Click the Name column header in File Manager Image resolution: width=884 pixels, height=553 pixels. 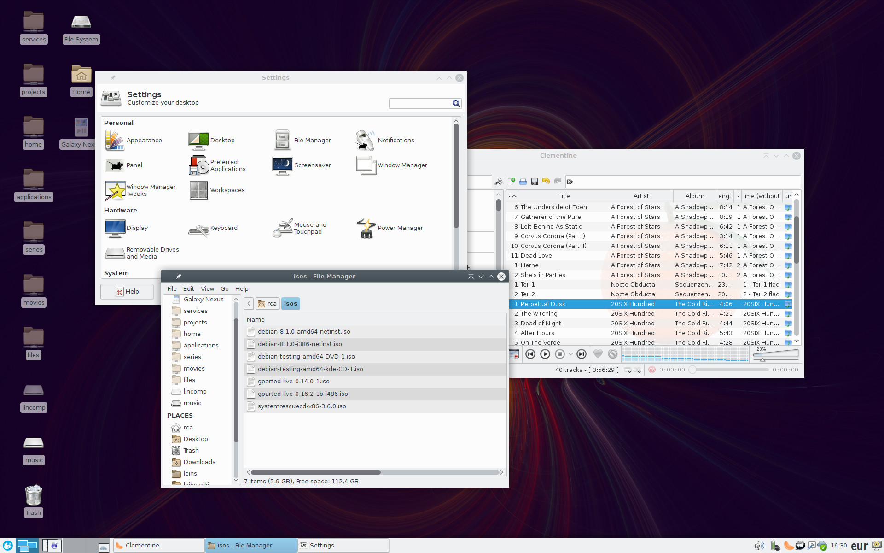coord(375,319)
